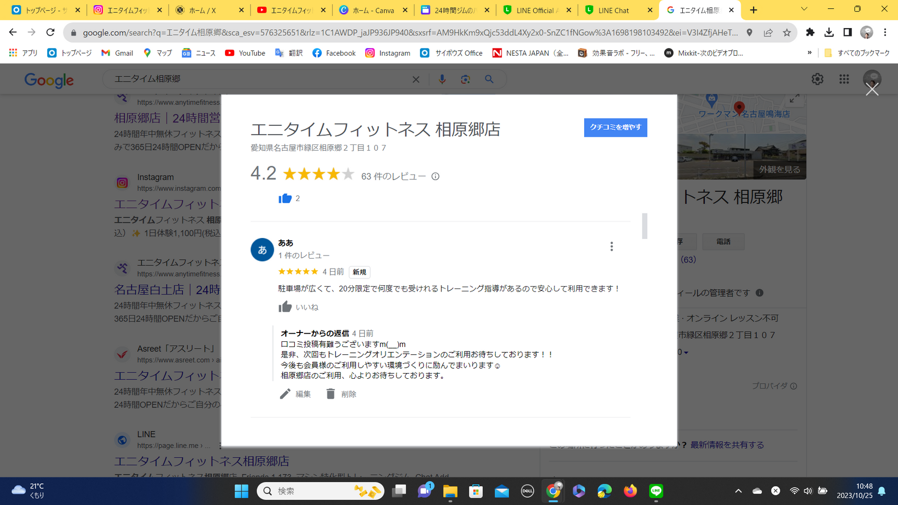The width and height of the screenshot is (898, 505).
Task: Go back in browser history
Action: (13, 32)
